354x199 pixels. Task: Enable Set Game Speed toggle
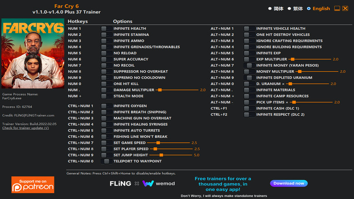coord(106,143)
